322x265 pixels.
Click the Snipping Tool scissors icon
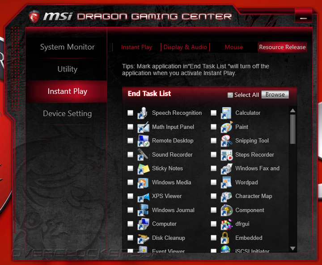[x=226, y=141]
